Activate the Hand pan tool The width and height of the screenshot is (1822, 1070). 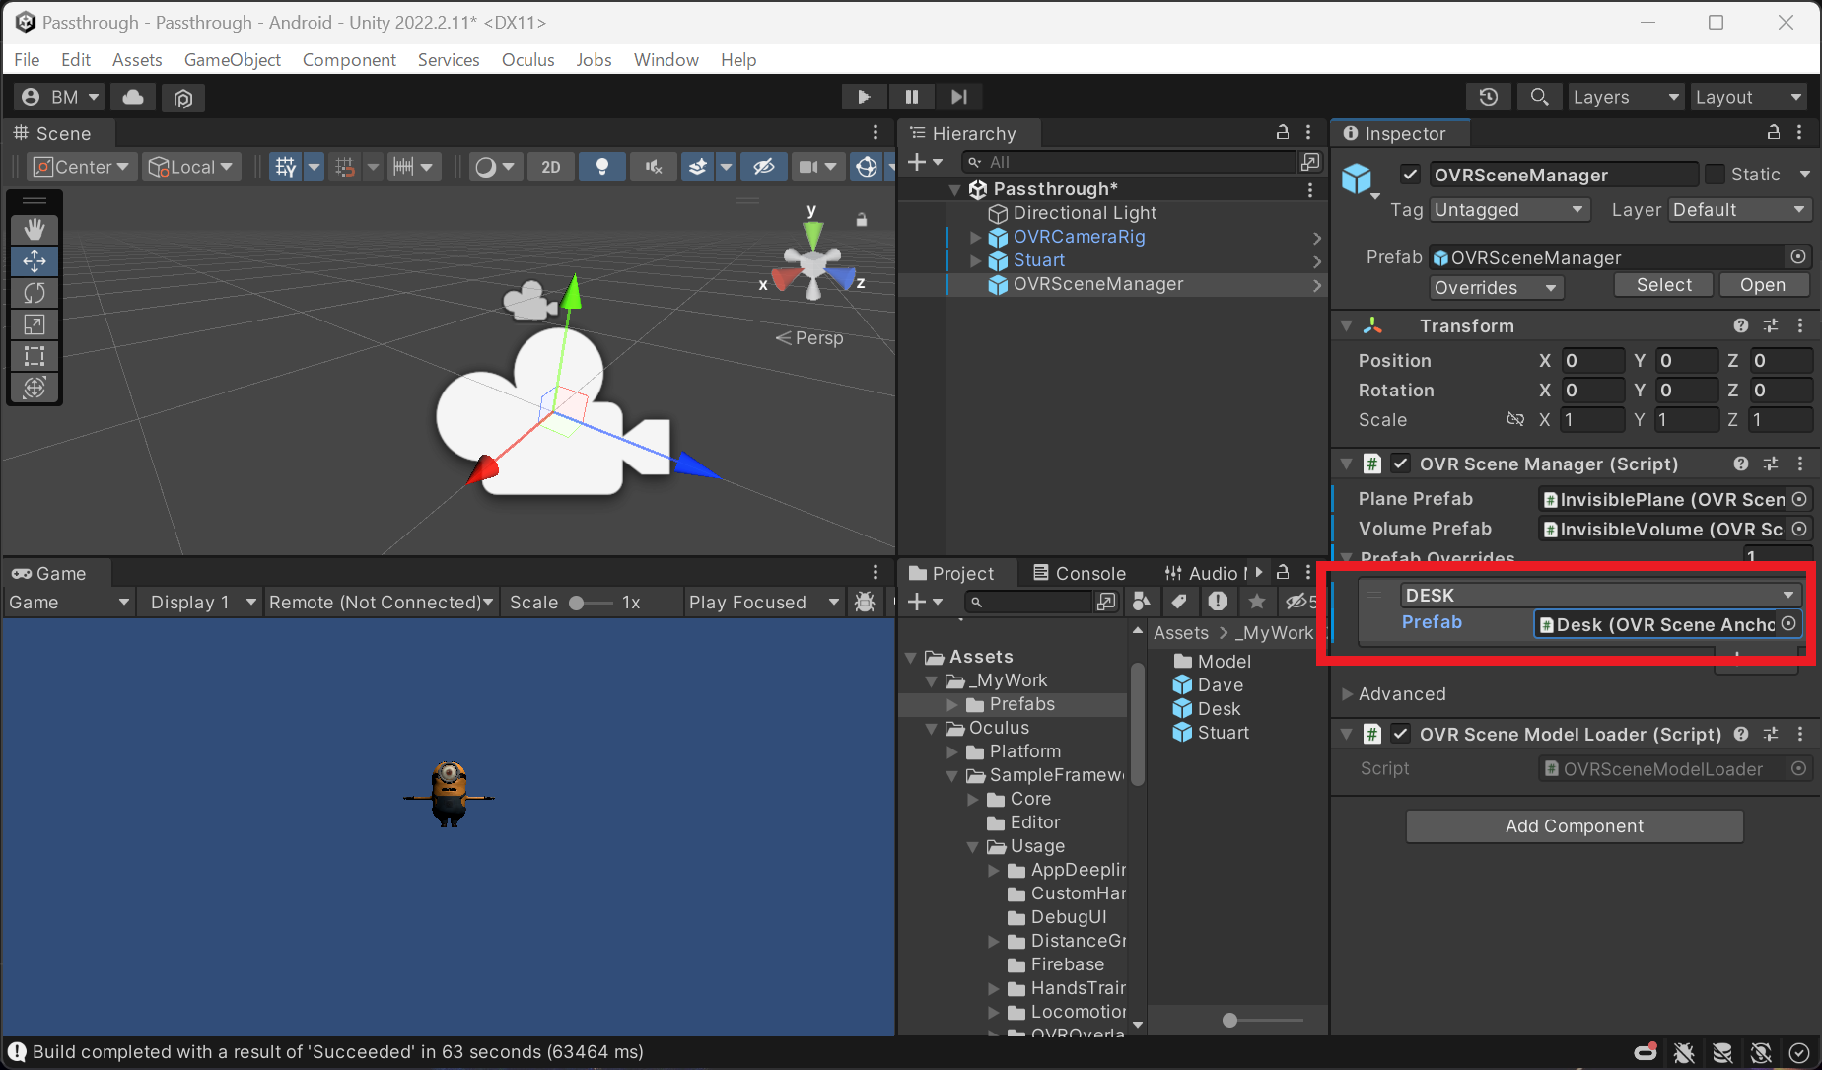tap(35, 229)
